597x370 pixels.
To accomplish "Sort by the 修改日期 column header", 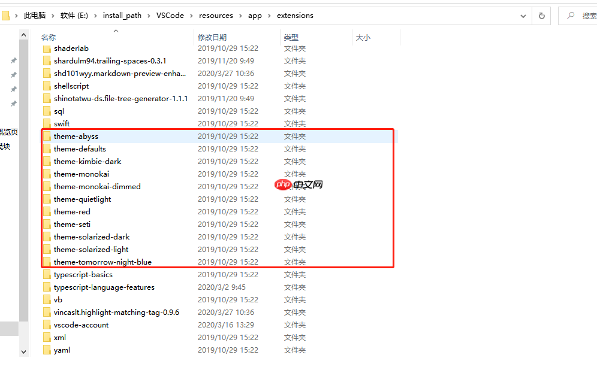I will [x=212, y=37].
